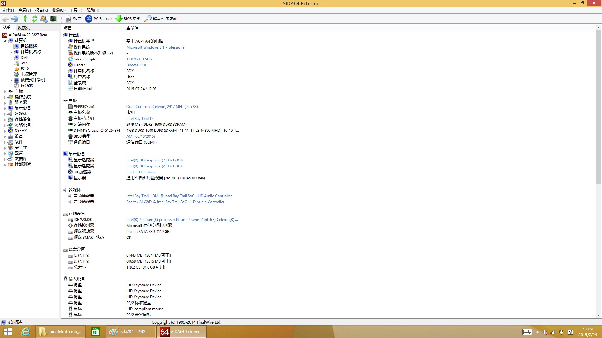Click the taskbar on-screen keyboard icon
Viewport: 602px width, 338px height.
click(x=527, y=332)
